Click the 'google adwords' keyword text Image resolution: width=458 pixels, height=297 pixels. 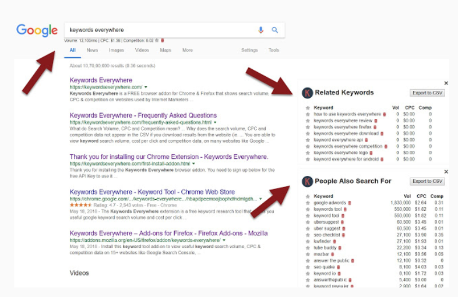(x=330, y=203)
